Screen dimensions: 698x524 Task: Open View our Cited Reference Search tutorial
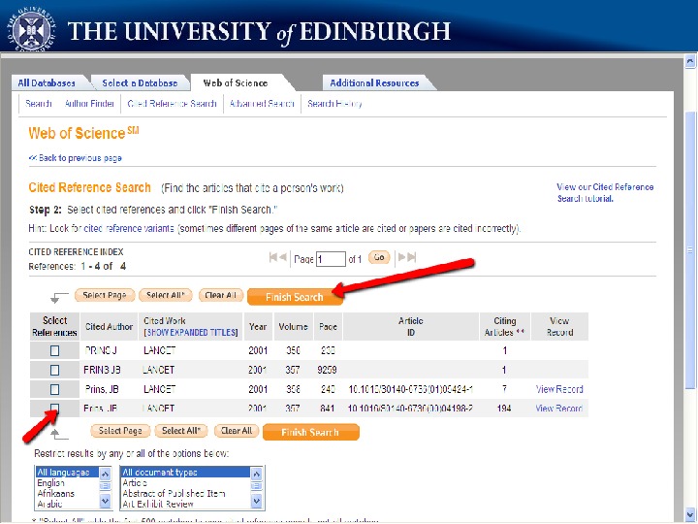(x=605, y=192)
